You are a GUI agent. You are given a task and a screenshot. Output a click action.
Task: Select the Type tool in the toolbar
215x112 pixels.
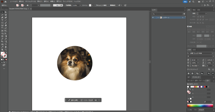2,20
